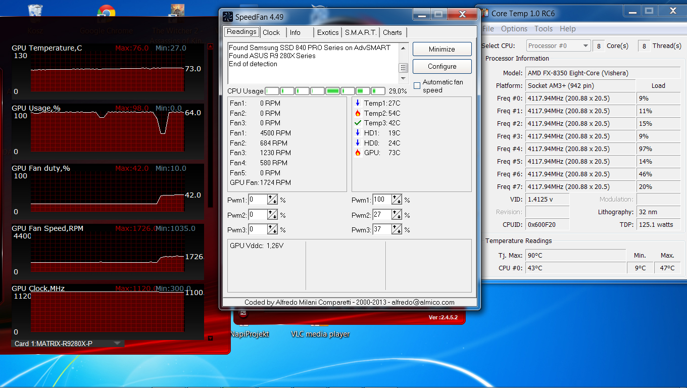Screen dimensions: 687x388
Task: Click the flame icon beside GPU temperature
Action: [358, 153]
